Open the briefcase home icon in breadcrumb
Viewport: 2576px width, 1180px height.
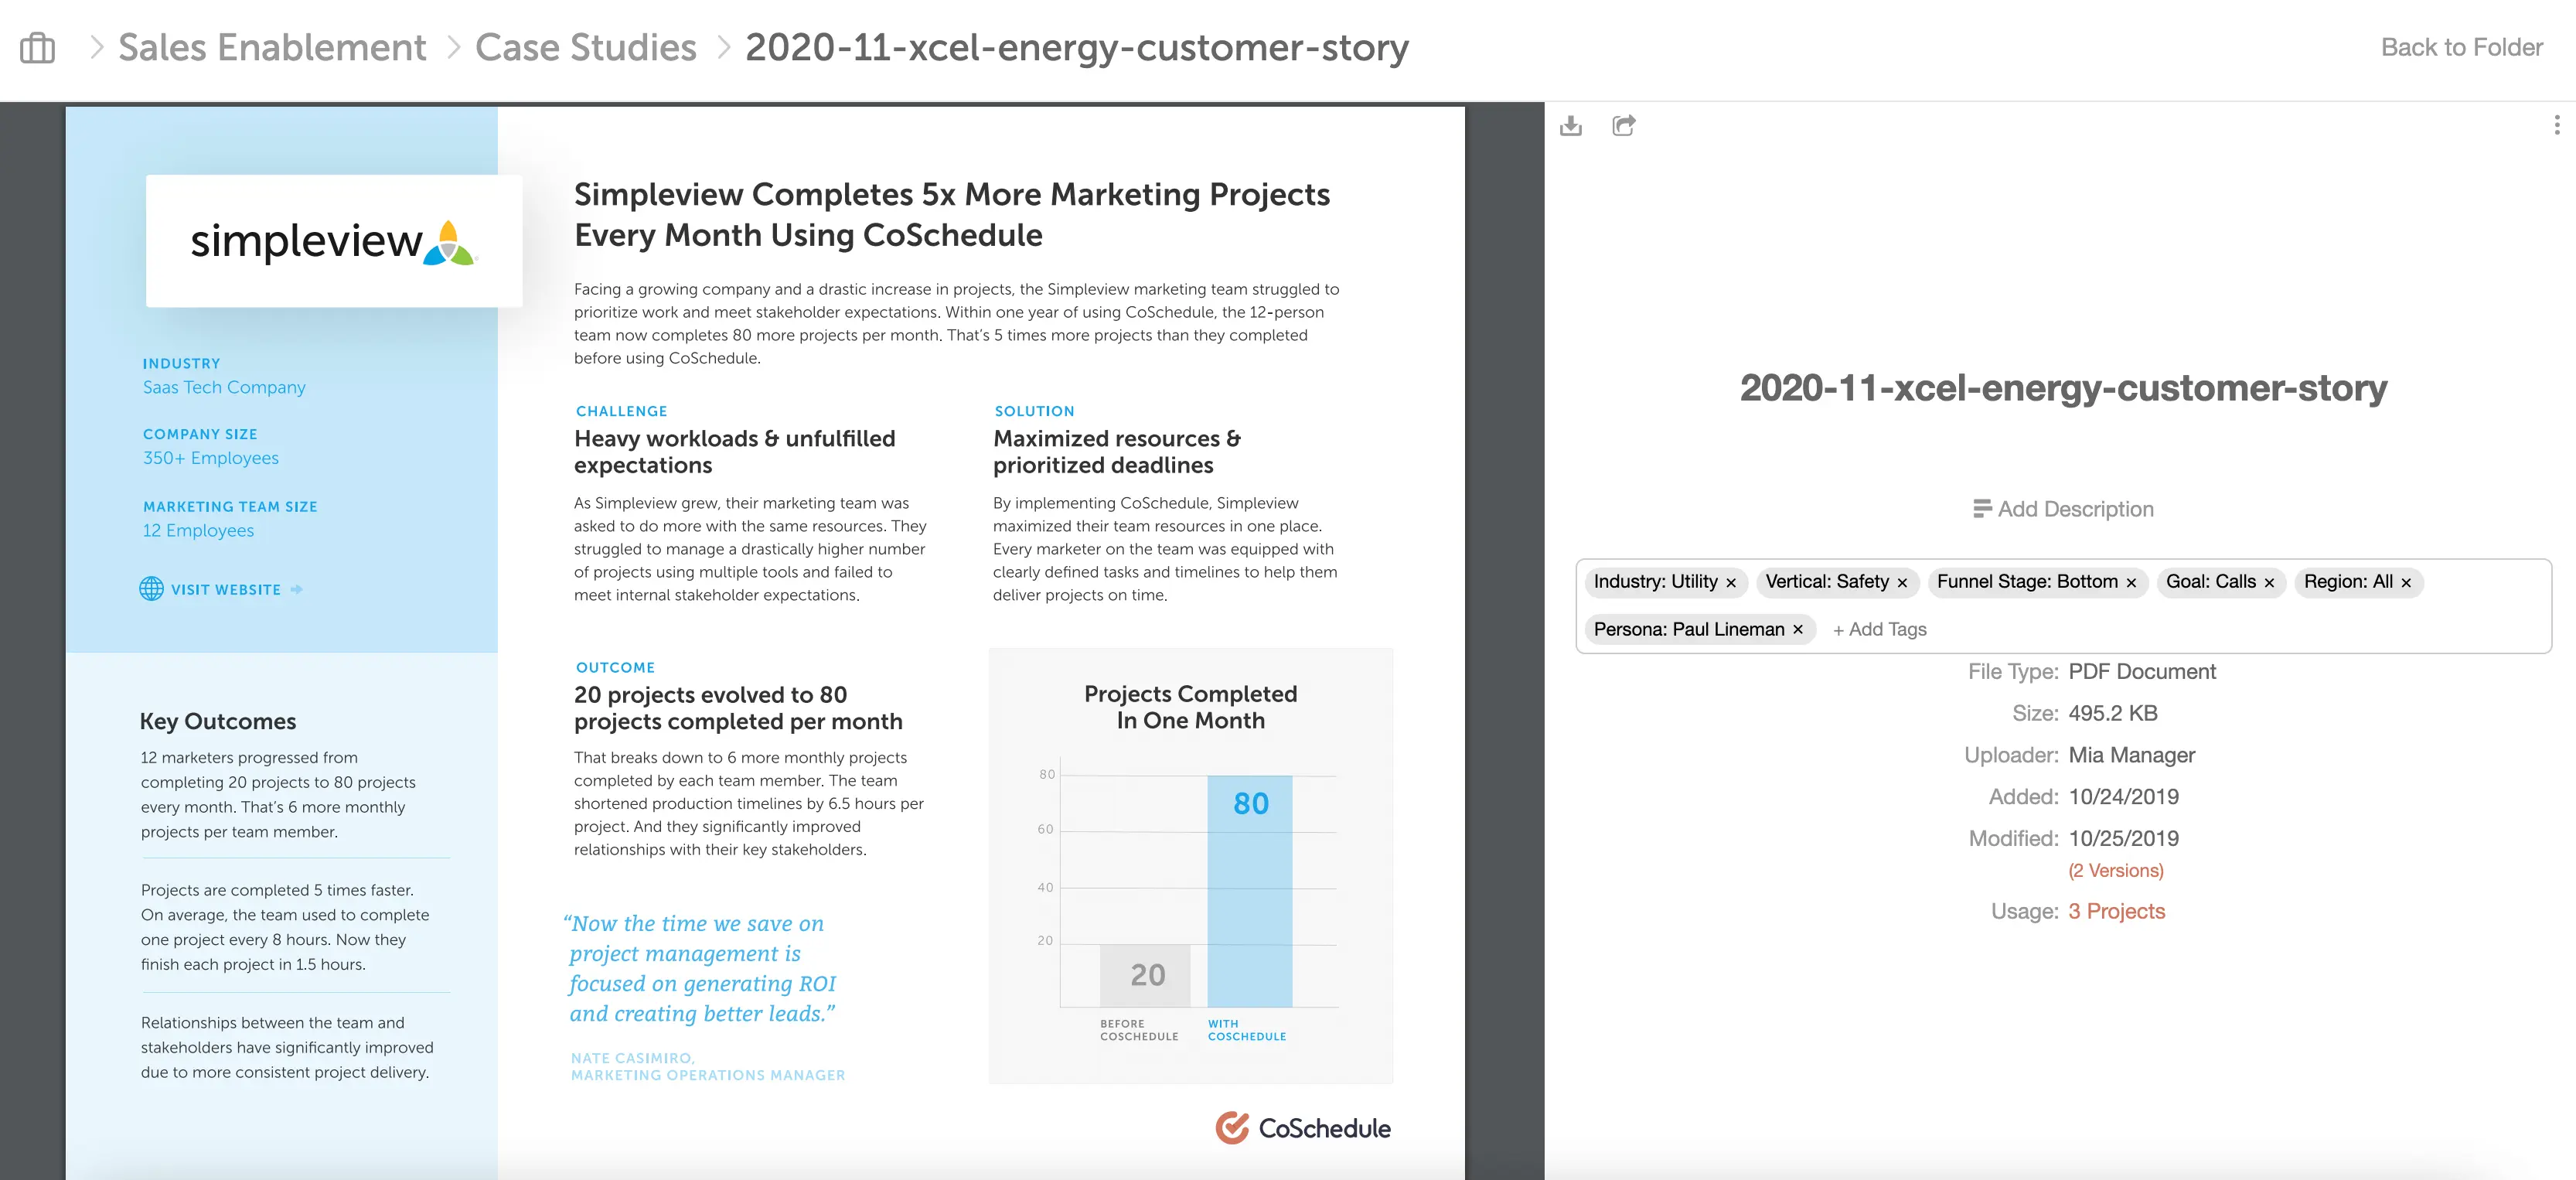tap(38, 47)
